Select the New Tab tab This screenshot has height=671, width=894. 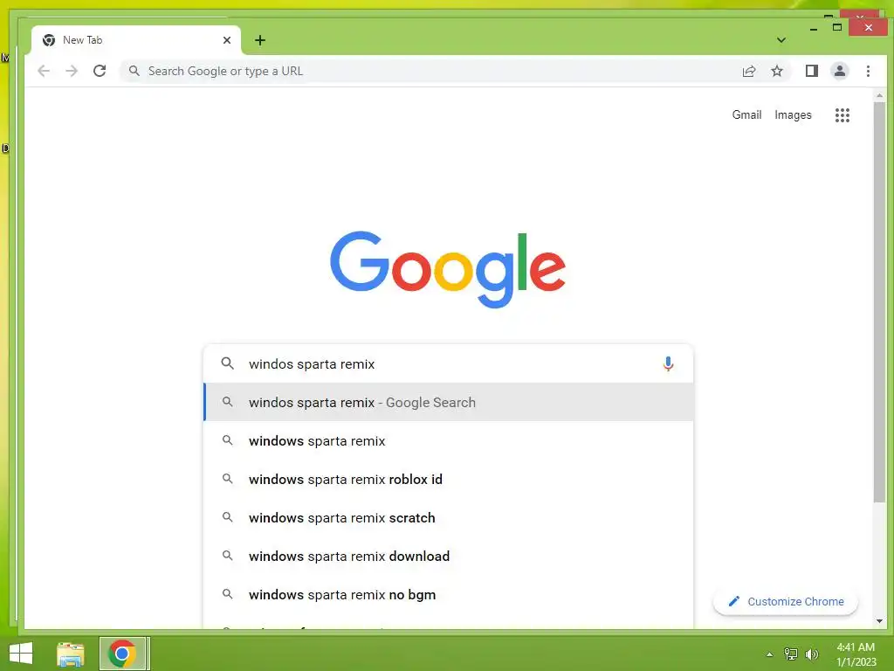tap(135, 40)
